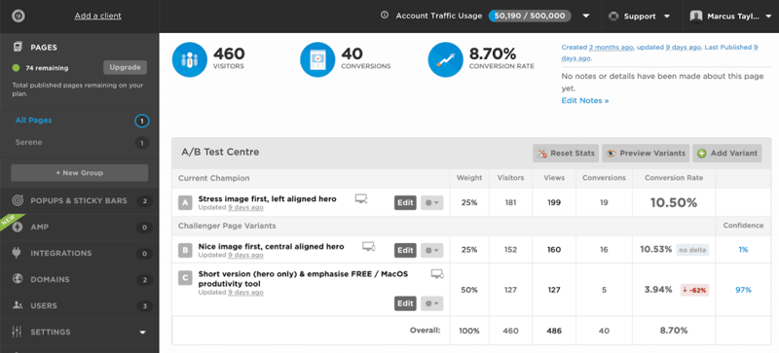Click the Edit Notes link
This screenshot has height=353, width=779.
585,101
